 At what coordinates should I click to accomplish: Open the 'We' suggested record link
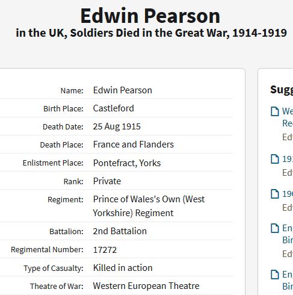[288, 117]
